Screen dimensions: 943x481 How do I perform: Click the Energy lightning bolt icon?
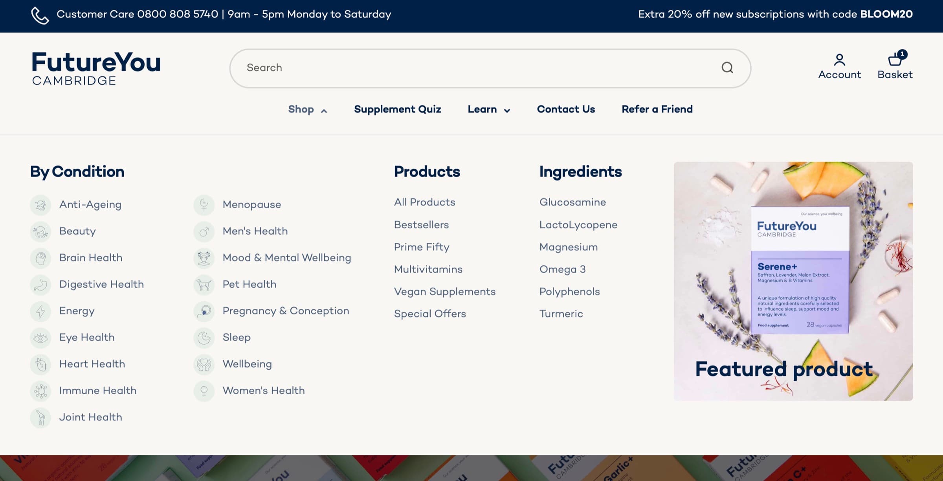[40, 311]
